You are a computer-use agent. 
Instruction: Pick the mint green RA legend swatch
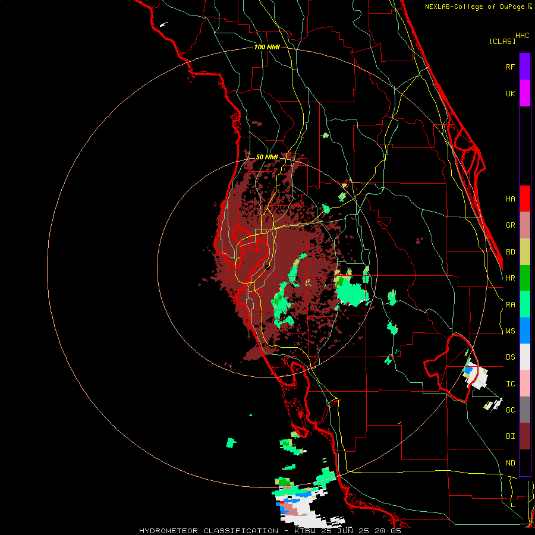tap(525, 304)
